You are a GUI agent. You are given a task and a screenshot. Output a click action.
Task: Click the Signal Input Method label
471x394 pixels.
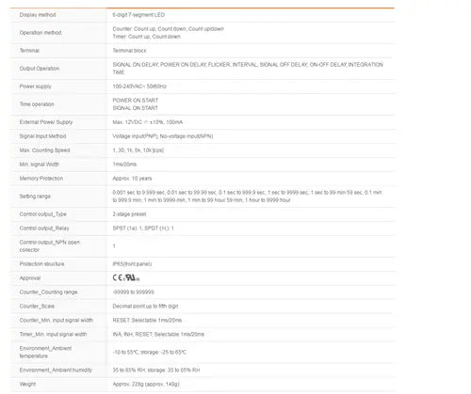(x=42, y=136)
